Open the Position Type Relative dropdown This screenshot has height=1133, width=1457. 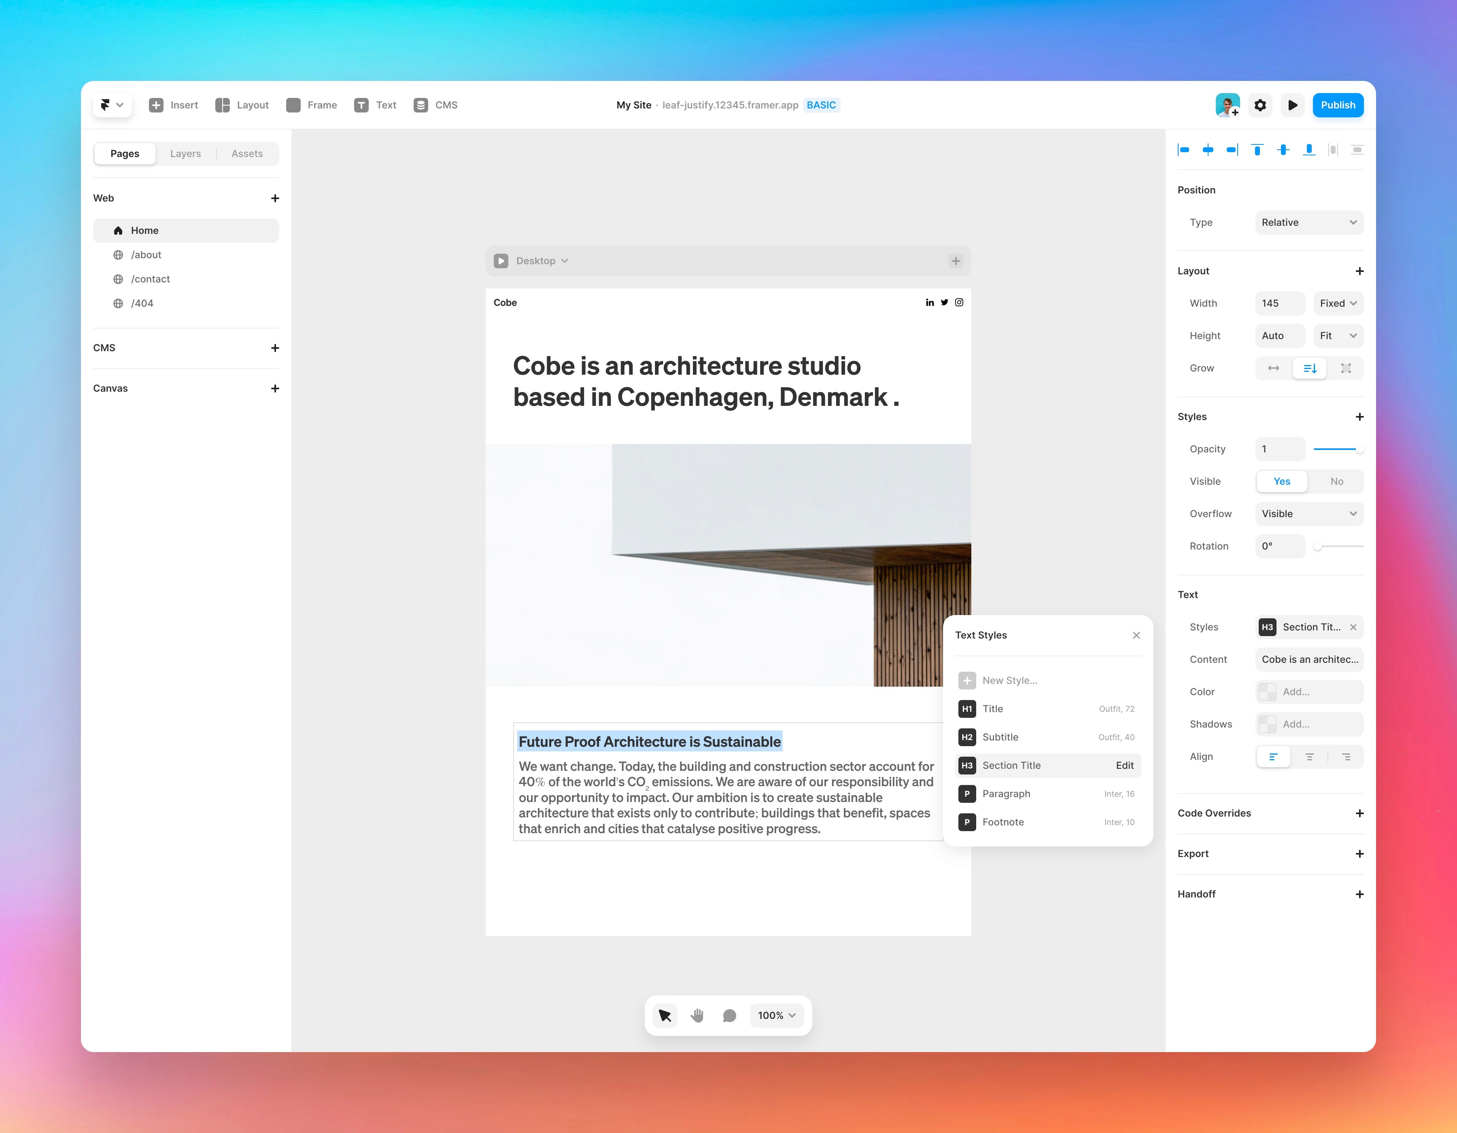point(1308,223)
